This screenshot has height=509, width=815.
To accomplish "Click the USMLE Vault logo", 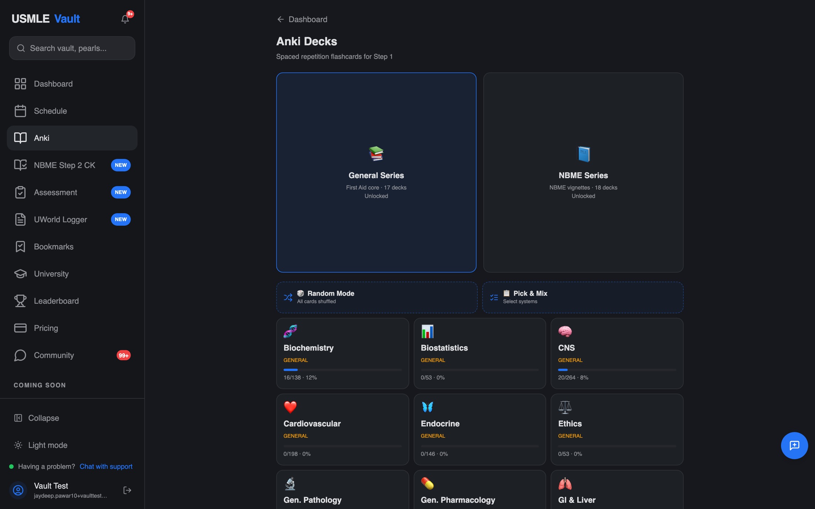I will point(46,19).
